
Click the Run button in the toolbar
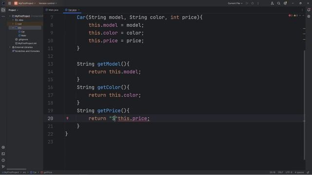[x=247, y=3]
